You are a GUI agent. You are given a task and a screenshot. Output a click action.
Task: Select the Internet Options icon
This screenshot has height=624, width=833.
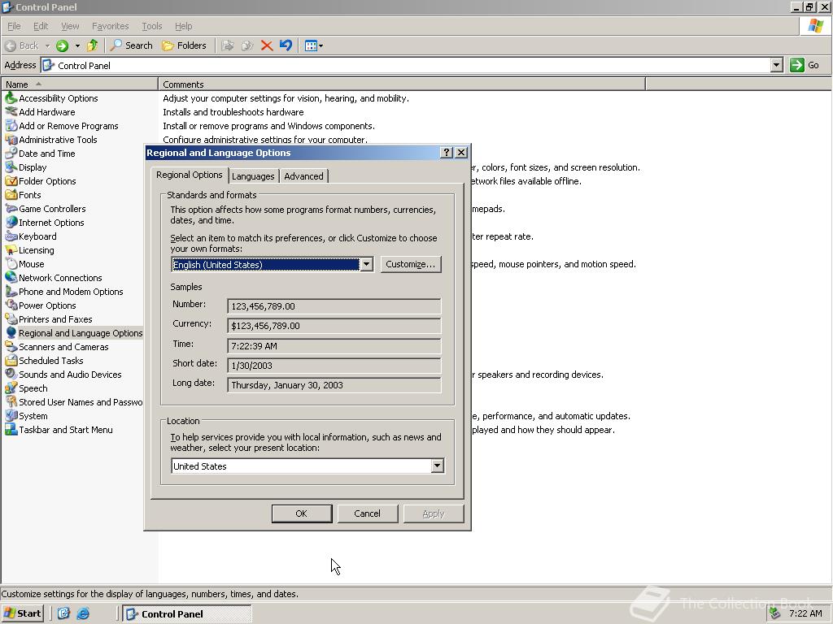click(x=11, y=223)
